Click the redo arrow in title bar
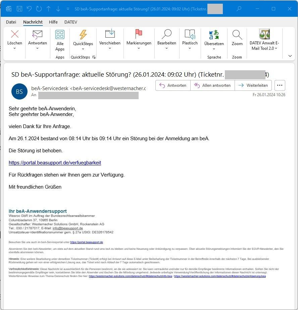Viewport: 298px width, 310px height. point(39,9)
